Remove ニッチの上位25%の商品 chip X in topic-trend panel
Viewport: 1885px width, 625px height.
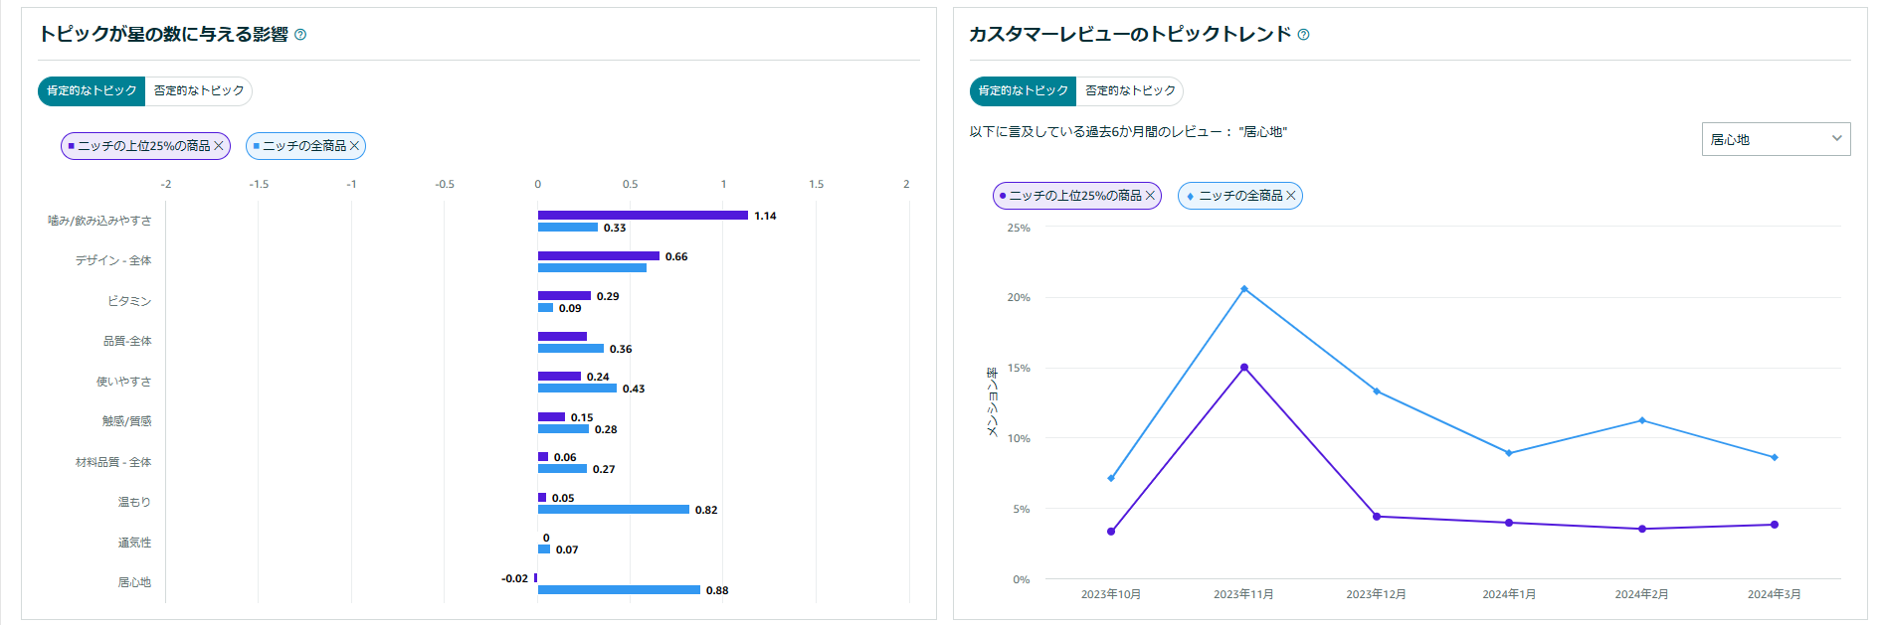1150,196
